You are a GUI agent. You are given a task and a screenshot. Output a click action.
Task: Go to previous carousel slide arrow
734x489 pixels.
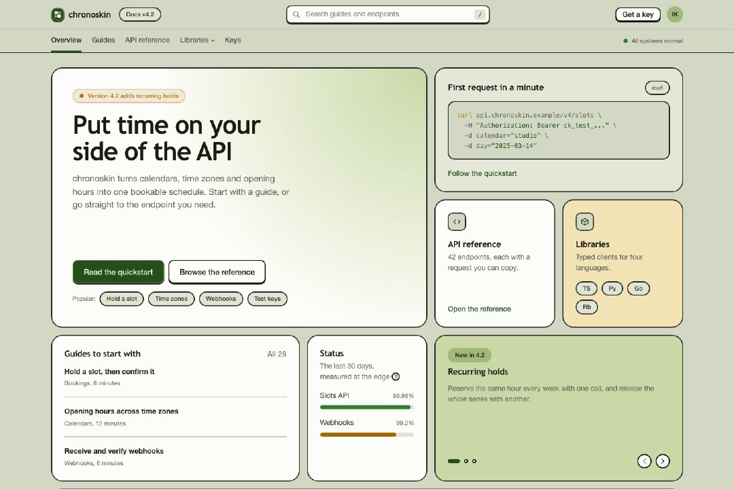644,461
